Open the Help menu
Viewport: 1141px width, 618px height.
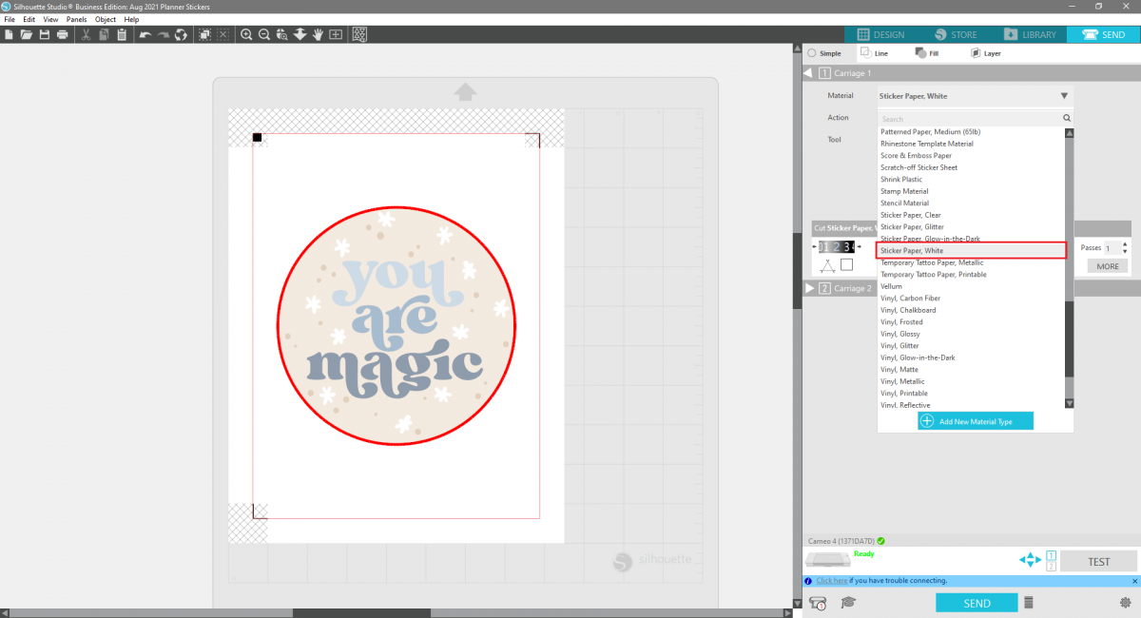click(131, 19)
